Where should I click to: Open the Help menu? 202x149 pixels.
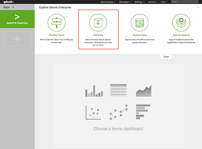point(164,2)
